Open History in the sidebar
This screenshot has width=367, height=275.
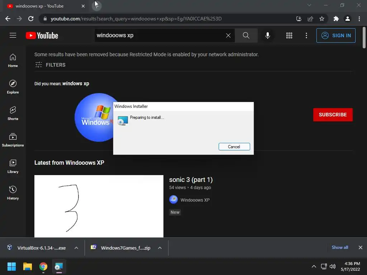click(13, 193)
